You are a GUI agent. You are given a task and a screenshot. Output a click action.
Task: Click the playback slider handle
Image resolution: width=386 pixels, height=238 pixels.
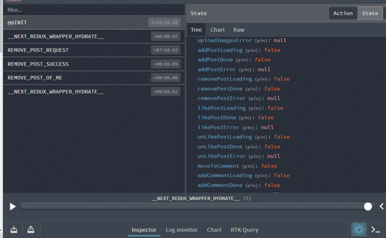(x=368, y=206)
